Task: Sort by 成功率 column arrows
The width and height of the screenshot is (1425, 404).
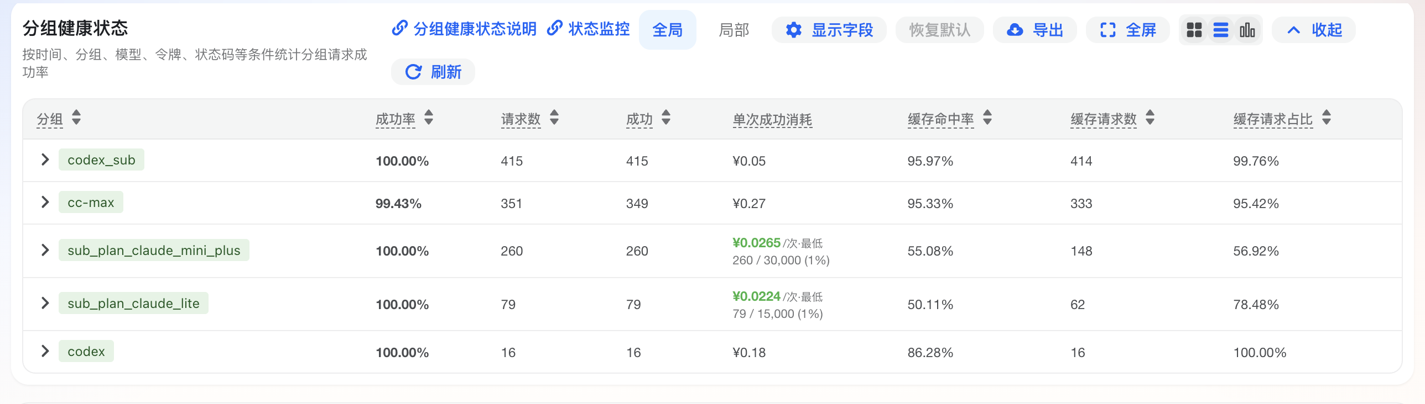Action: [429, 118]
